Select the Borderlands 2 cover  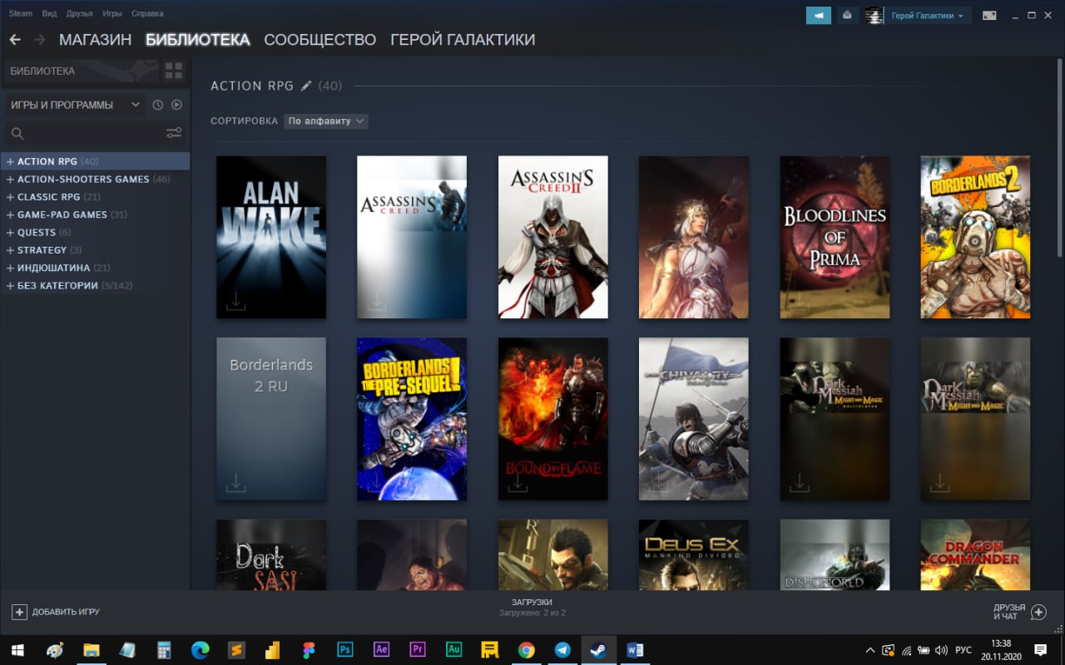(975, 237)
